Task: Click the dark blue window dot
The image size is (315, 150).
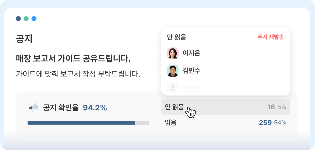Action: pyautogui.click(x=18, y=19)
